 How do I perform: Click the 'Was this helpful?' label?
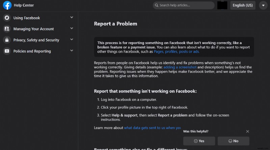pyautogui.click(x=196, y=131)
